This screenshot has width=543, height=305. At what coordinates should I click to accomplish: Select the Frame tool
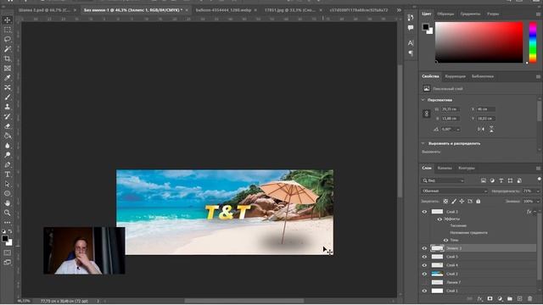[x=8, y=69]
